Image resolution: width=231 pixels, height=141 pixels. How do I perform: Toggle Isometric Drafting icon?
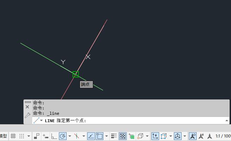click(77, 136)
